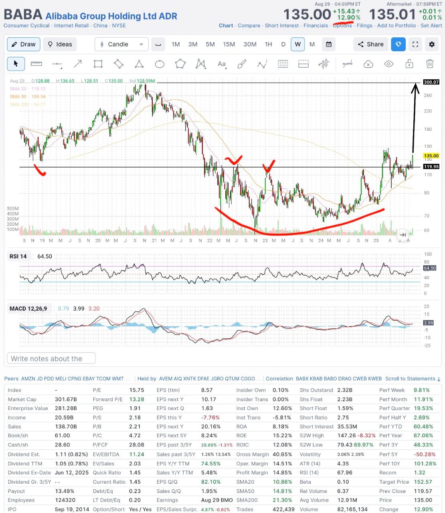Open the Share menu
Viewport: 445px width, 513px height.
tap(371, 44)
